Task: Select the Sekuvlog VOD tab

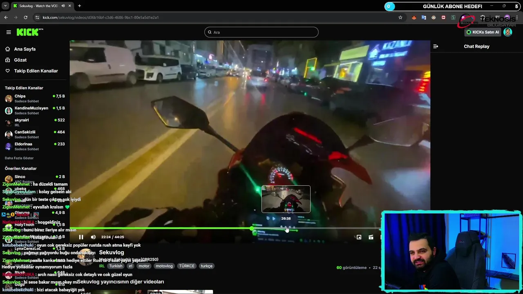Action: tap(42, 6)
